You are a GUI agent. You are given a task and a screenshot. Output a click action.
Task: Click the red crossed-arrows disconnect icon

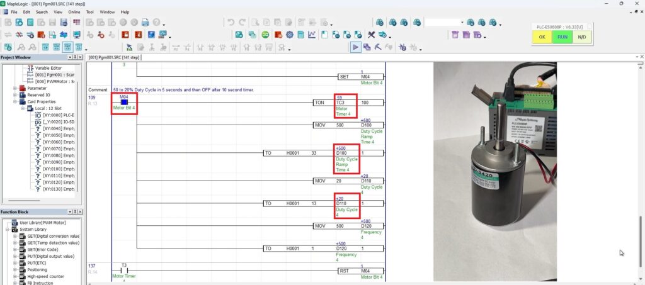click(x=19, y=35)
